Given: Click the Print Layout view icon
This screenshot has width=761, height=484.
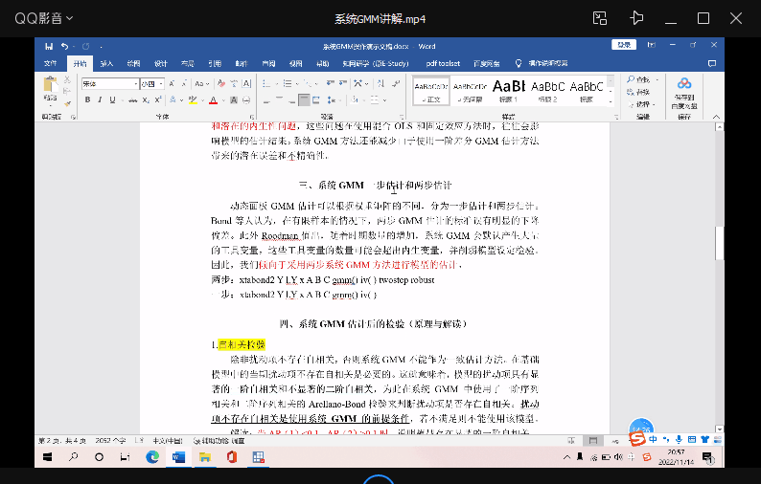Looking at the screenshot, I should 593,440.
